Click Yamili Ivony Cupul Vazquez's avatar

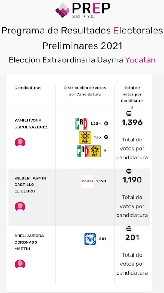20,143
